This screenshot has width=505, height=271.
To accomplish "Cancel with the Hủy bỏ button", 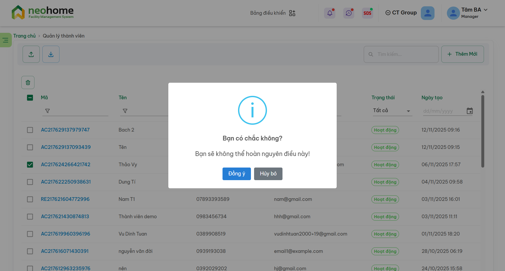I will click(x=268, y=174).
